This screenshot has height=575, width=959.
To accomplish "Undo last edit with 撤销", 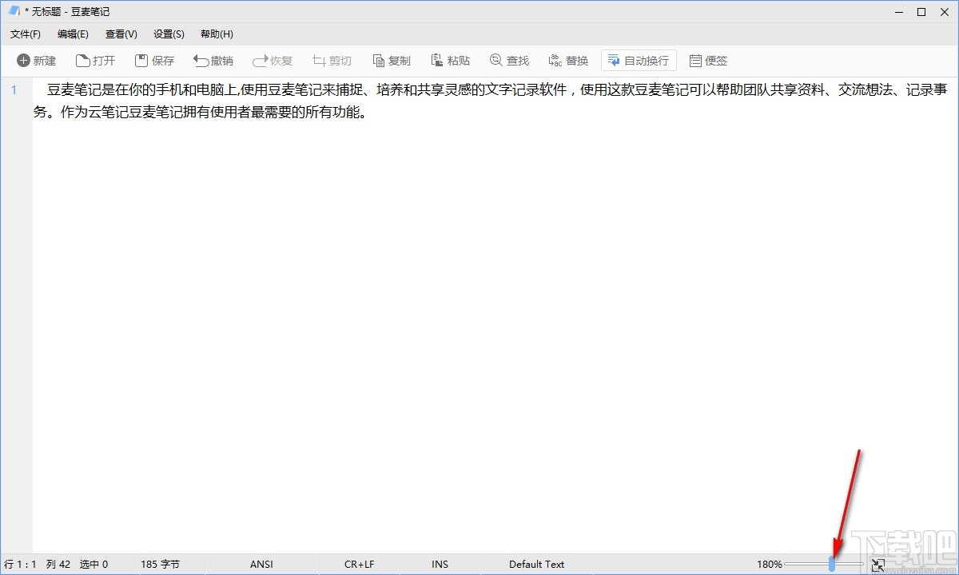I will [213, 61].
